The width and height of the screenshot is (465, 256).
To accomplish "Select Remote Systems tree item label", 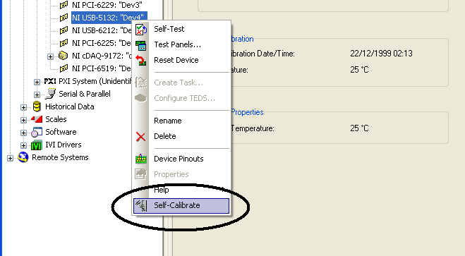I will (x=60, y=158).
